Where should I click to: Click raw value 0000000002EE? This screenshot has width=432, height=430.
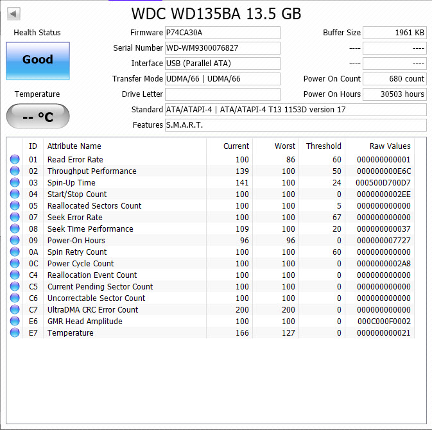click(x=384, y=194)
